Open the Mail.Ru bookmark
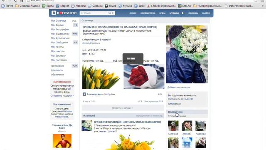 185,6
